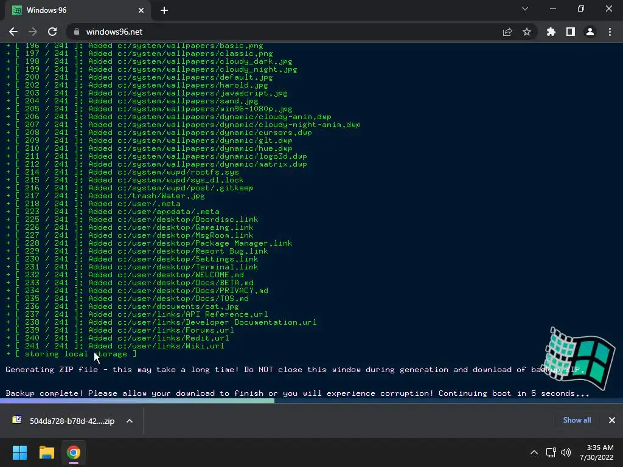The height and width of the screenshot is (467, 623).
Task: Open the Extensions puzzle icon
Action: coord(551,32)
